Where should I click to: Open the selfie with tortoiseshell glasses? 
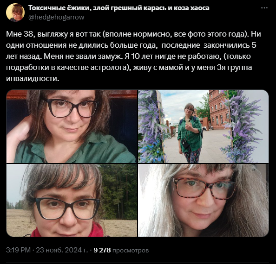204,200
